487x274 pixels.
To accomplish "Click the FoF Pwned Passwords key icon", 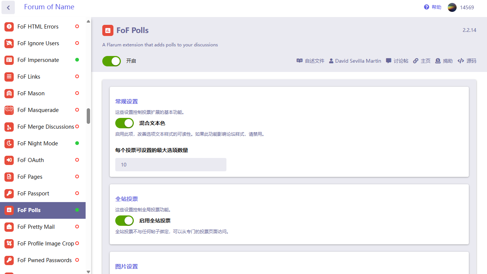I will coord(9,260).
